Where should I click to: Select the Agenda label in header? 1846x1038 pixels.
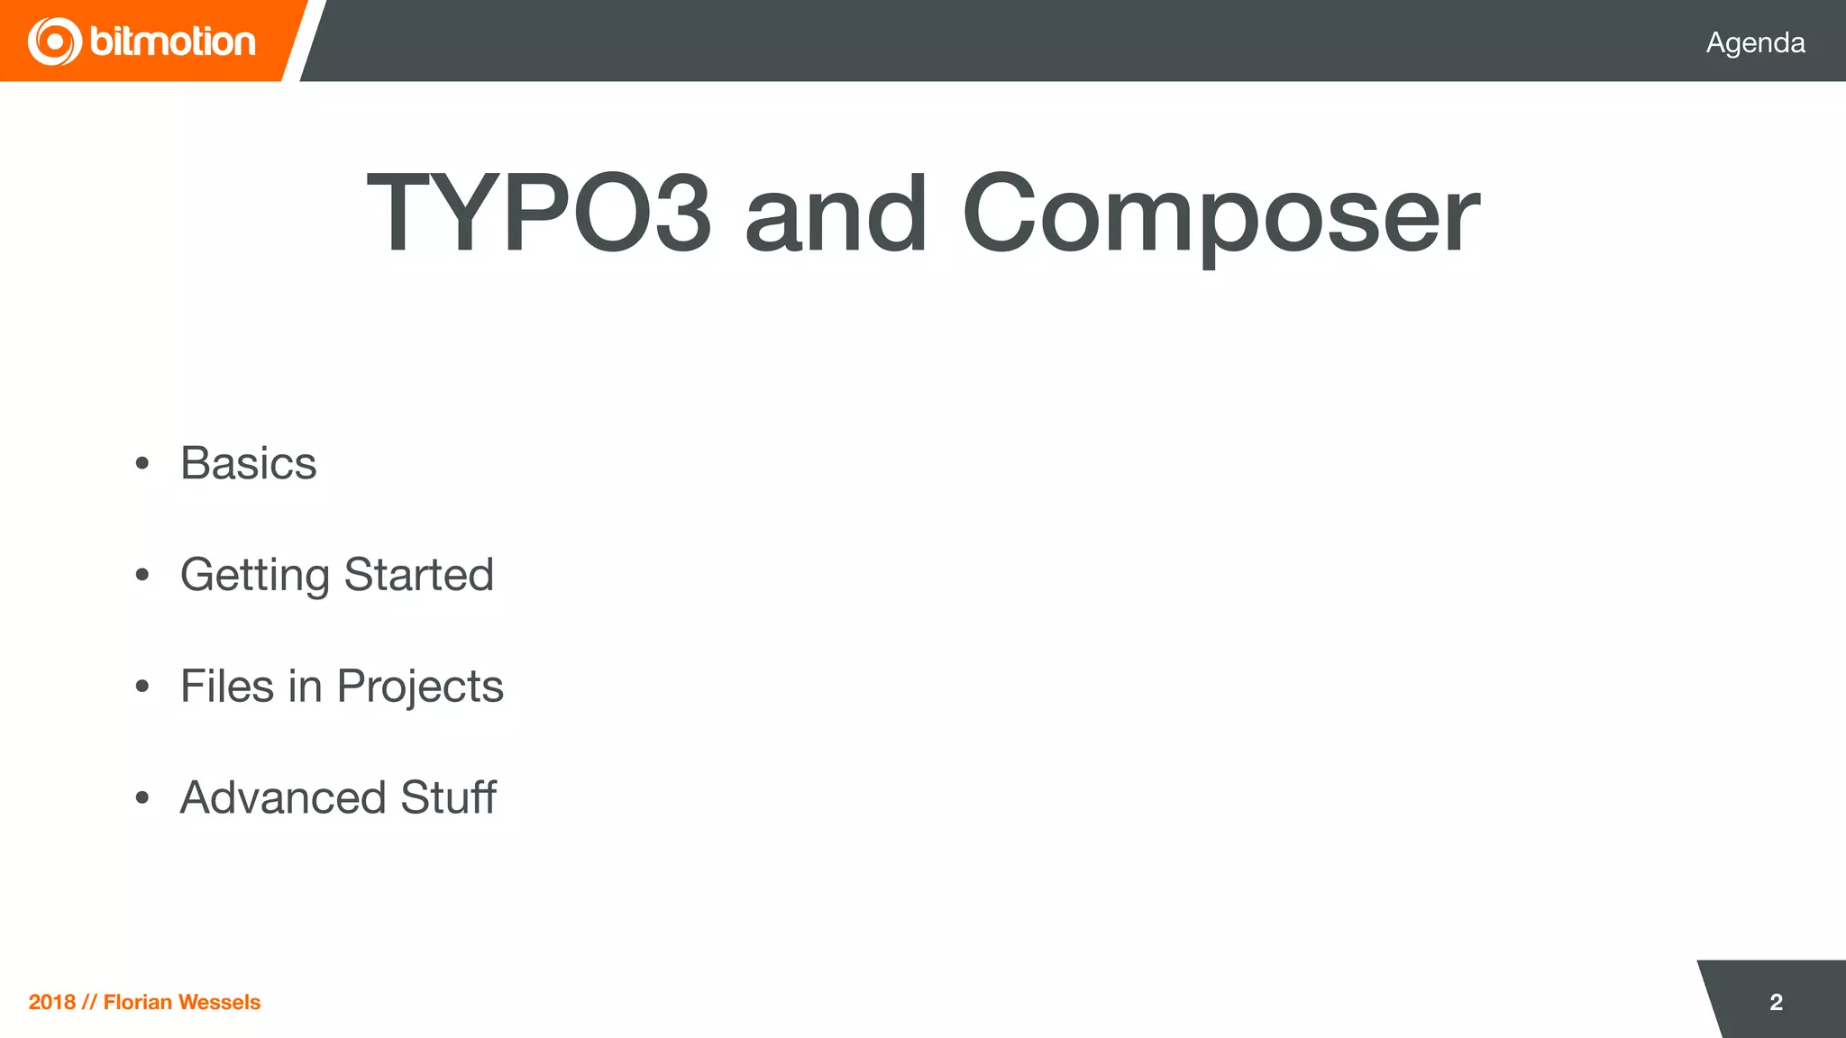coord(1755,42)
